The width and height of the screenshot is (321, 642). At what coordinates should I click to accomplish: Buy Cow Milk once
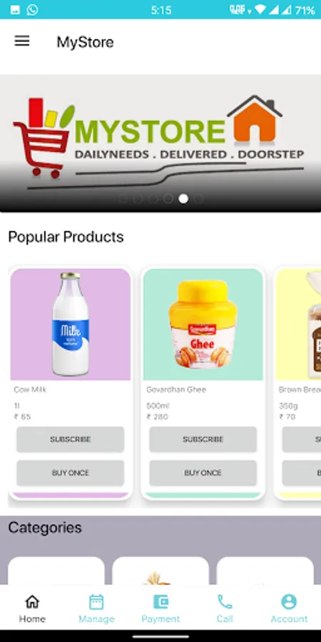(x=71, y=473)
